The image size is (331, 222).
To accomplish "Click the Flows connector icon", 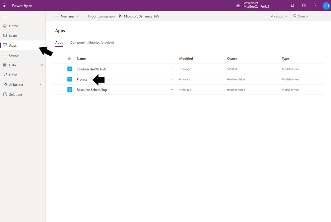I will tap(5, 75).
